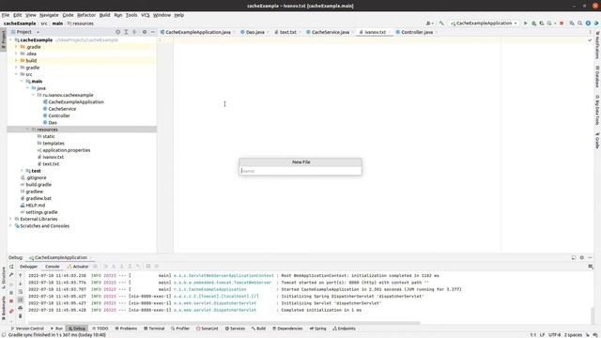The image size is (601, 338).
Task: Open run configuration CacheExampleApplication dropdown
Action: [x=485, y=23]
